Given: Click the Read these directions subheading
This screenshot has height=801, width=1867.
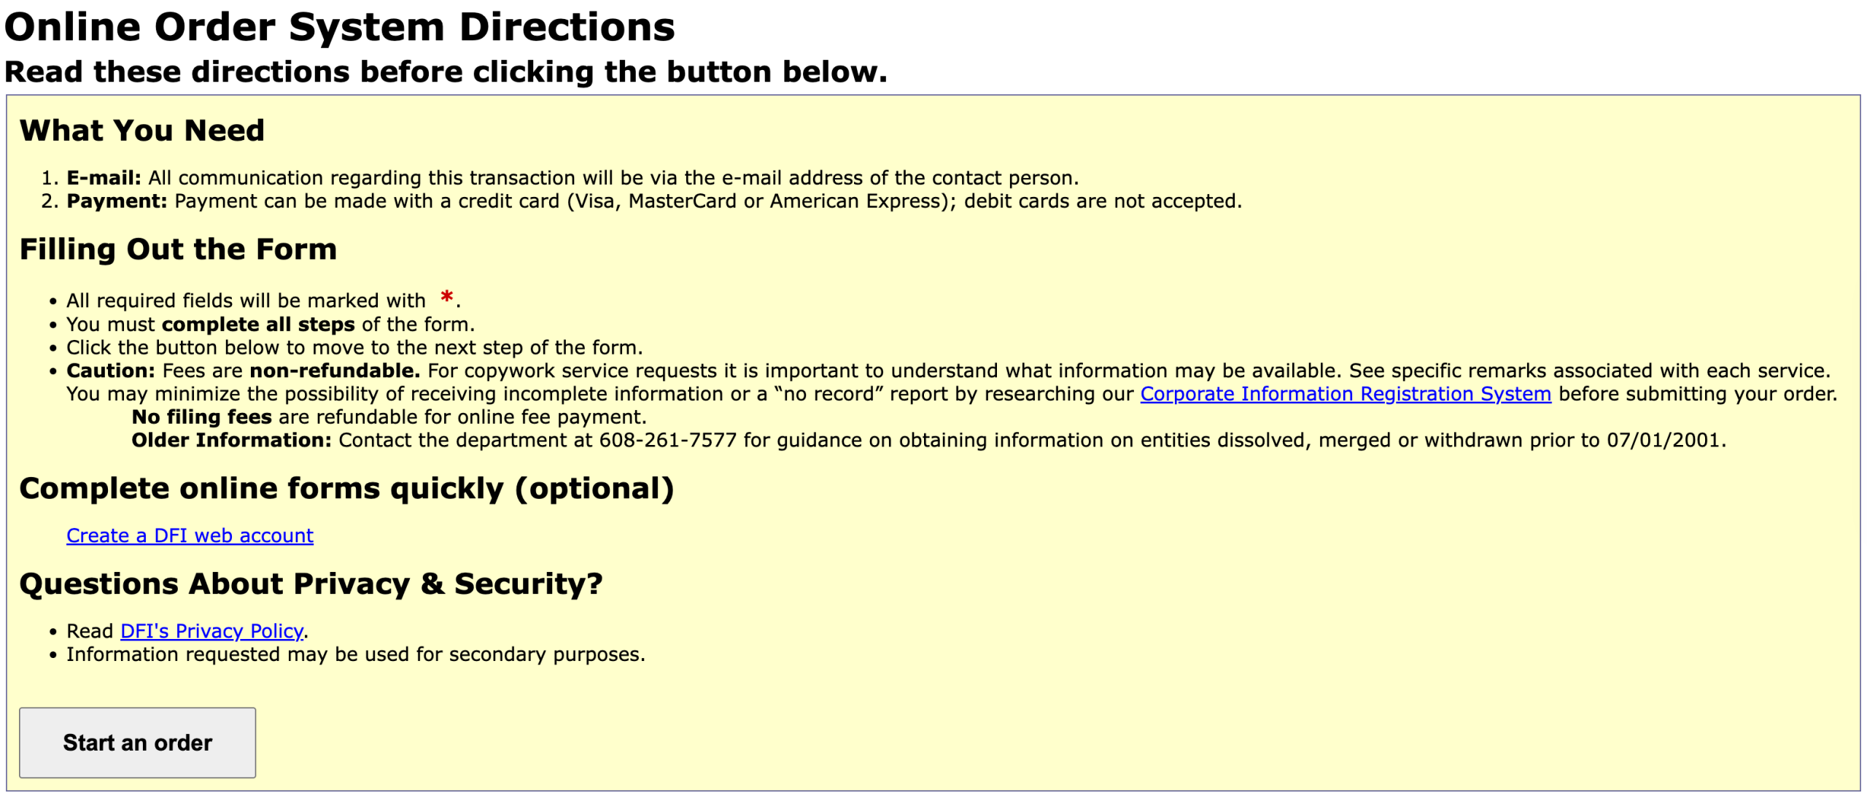Looking at the screenshot, I should pos(446,72).
